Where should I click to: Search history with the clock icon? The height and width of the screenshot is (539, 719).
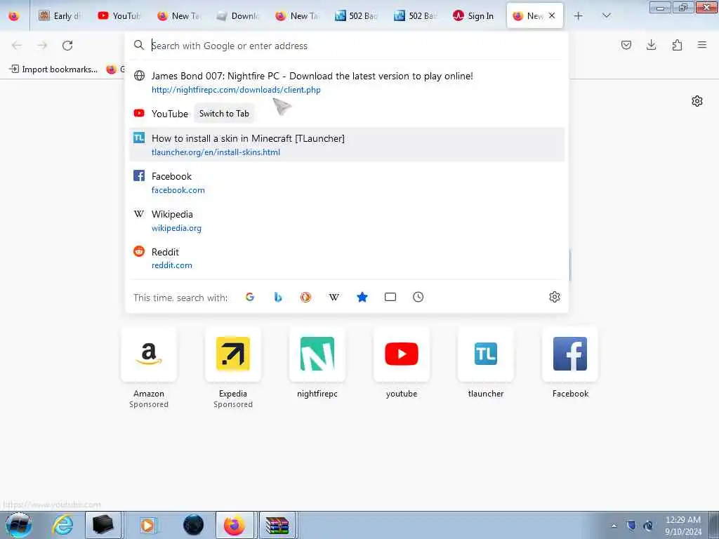[418, 297]
